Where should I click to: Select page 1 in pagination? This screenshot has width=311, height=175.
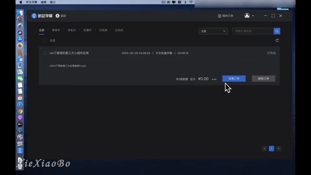272,149
